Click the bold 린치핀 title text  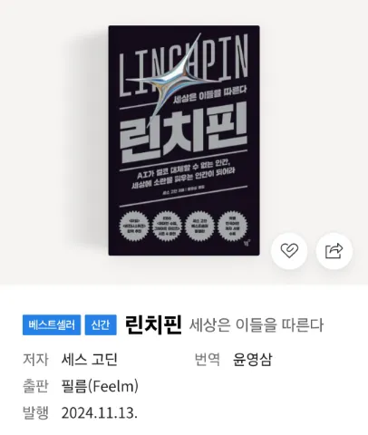(153, 324)
